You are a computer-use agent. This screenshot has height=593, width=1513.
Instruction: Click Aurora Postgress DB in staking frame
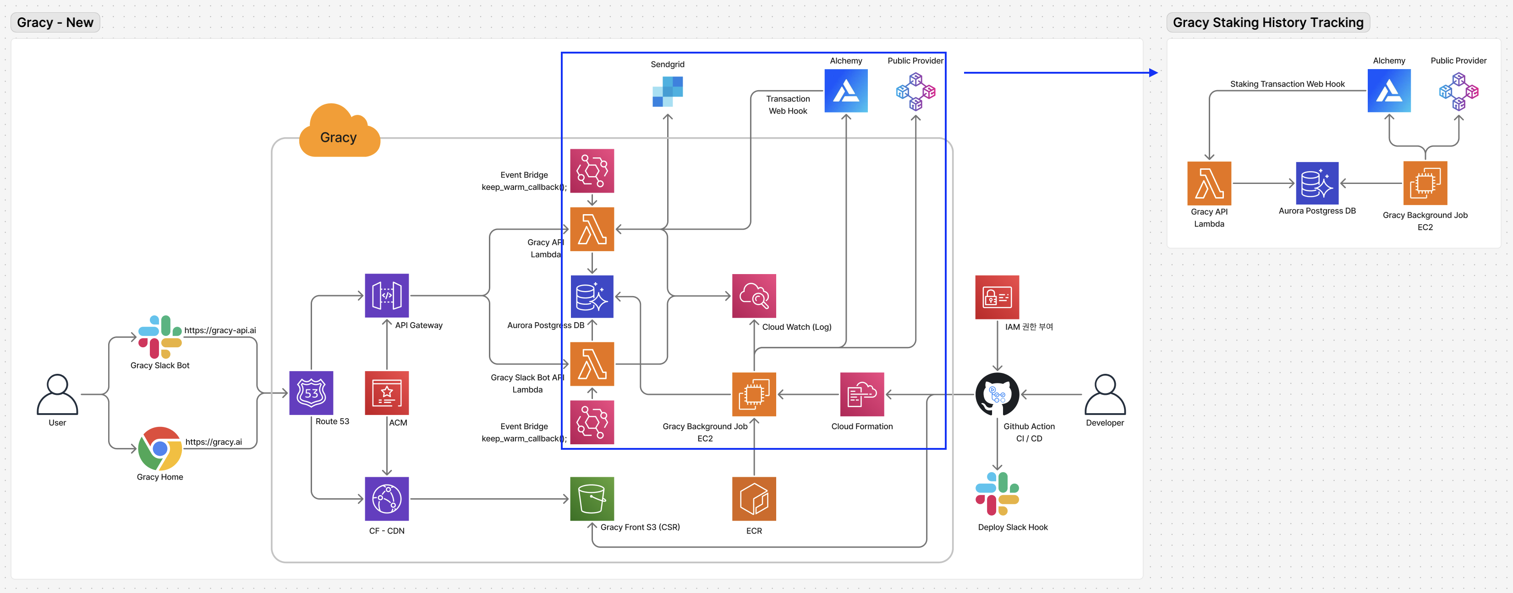(x=1317, y=183)
